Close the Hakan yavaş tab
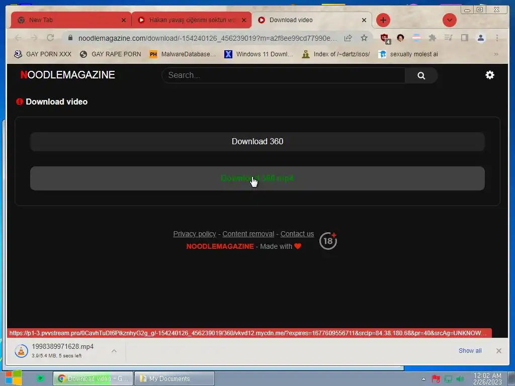 (244, 20)
